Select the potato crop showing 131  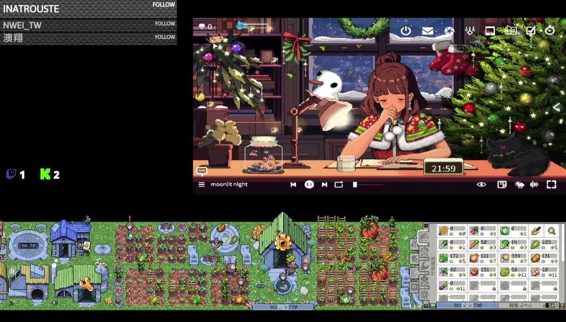pos(544,258)
